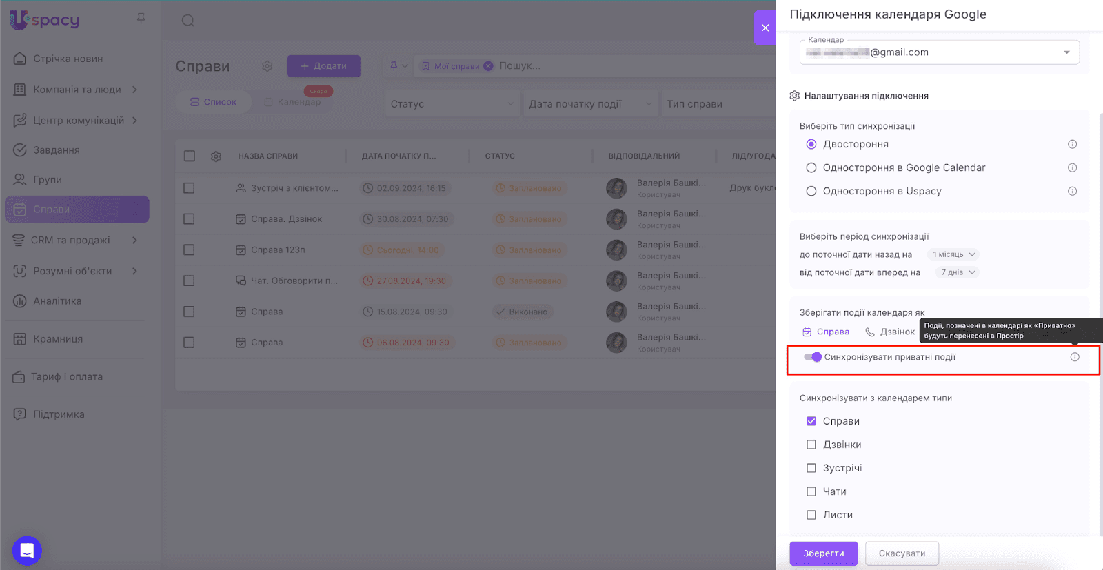This screenshot has width=1103, height=570.
Task: Click info icon next to Двостороння option
Action: pos(1072,144)
